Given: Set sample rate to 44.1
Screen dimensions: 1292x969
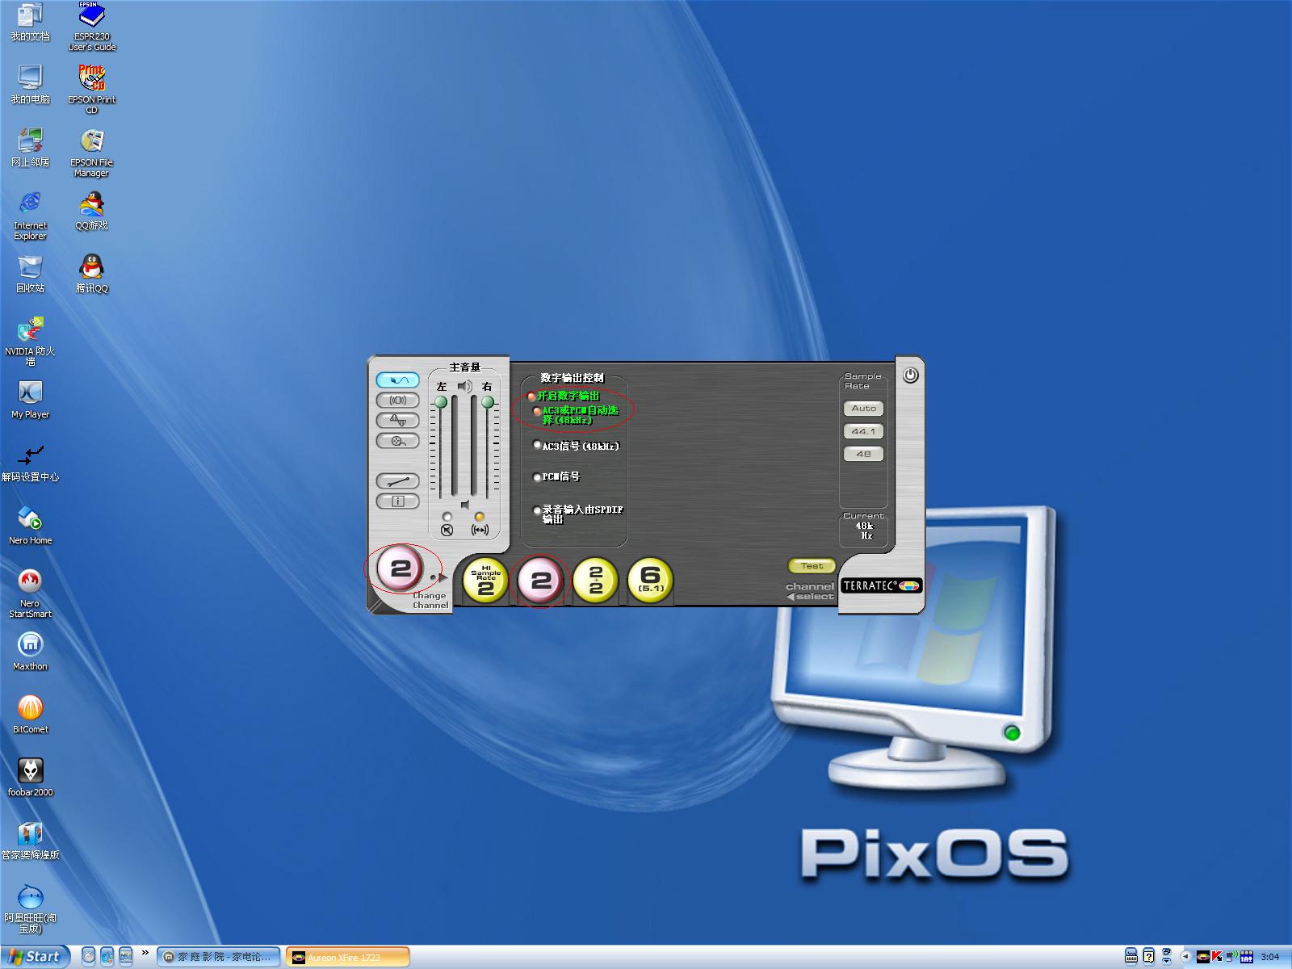Looking at the screenshot, I should click(x=863, y=431).
